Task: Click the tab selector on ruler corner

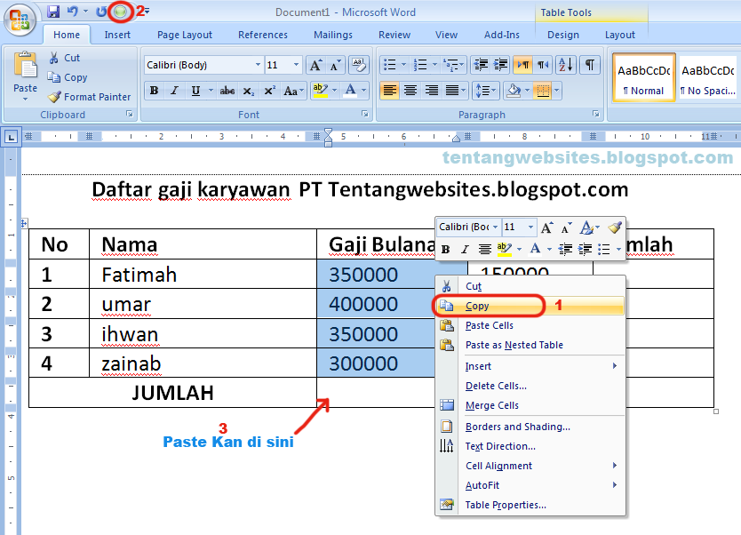Action: [11, 138]
